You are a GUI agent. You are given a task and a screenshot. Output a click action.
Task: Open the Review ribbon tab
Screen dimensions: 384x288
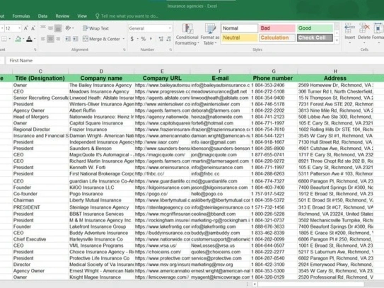click(x=62, y=16)
